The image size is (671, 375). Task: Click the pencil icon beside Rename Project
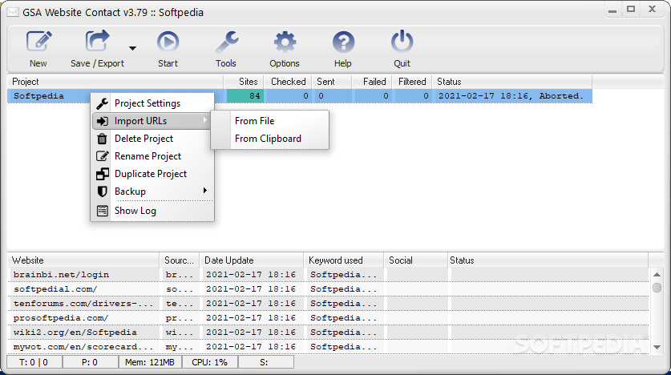pos(102,156)
